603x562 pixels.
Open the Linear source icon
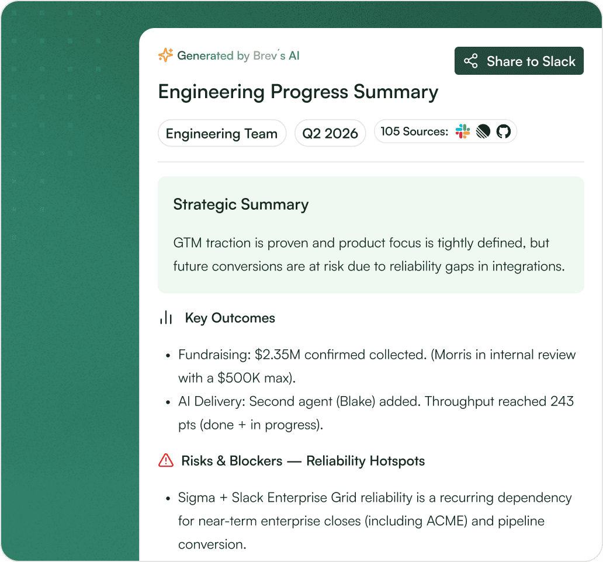tap(483, 131)
